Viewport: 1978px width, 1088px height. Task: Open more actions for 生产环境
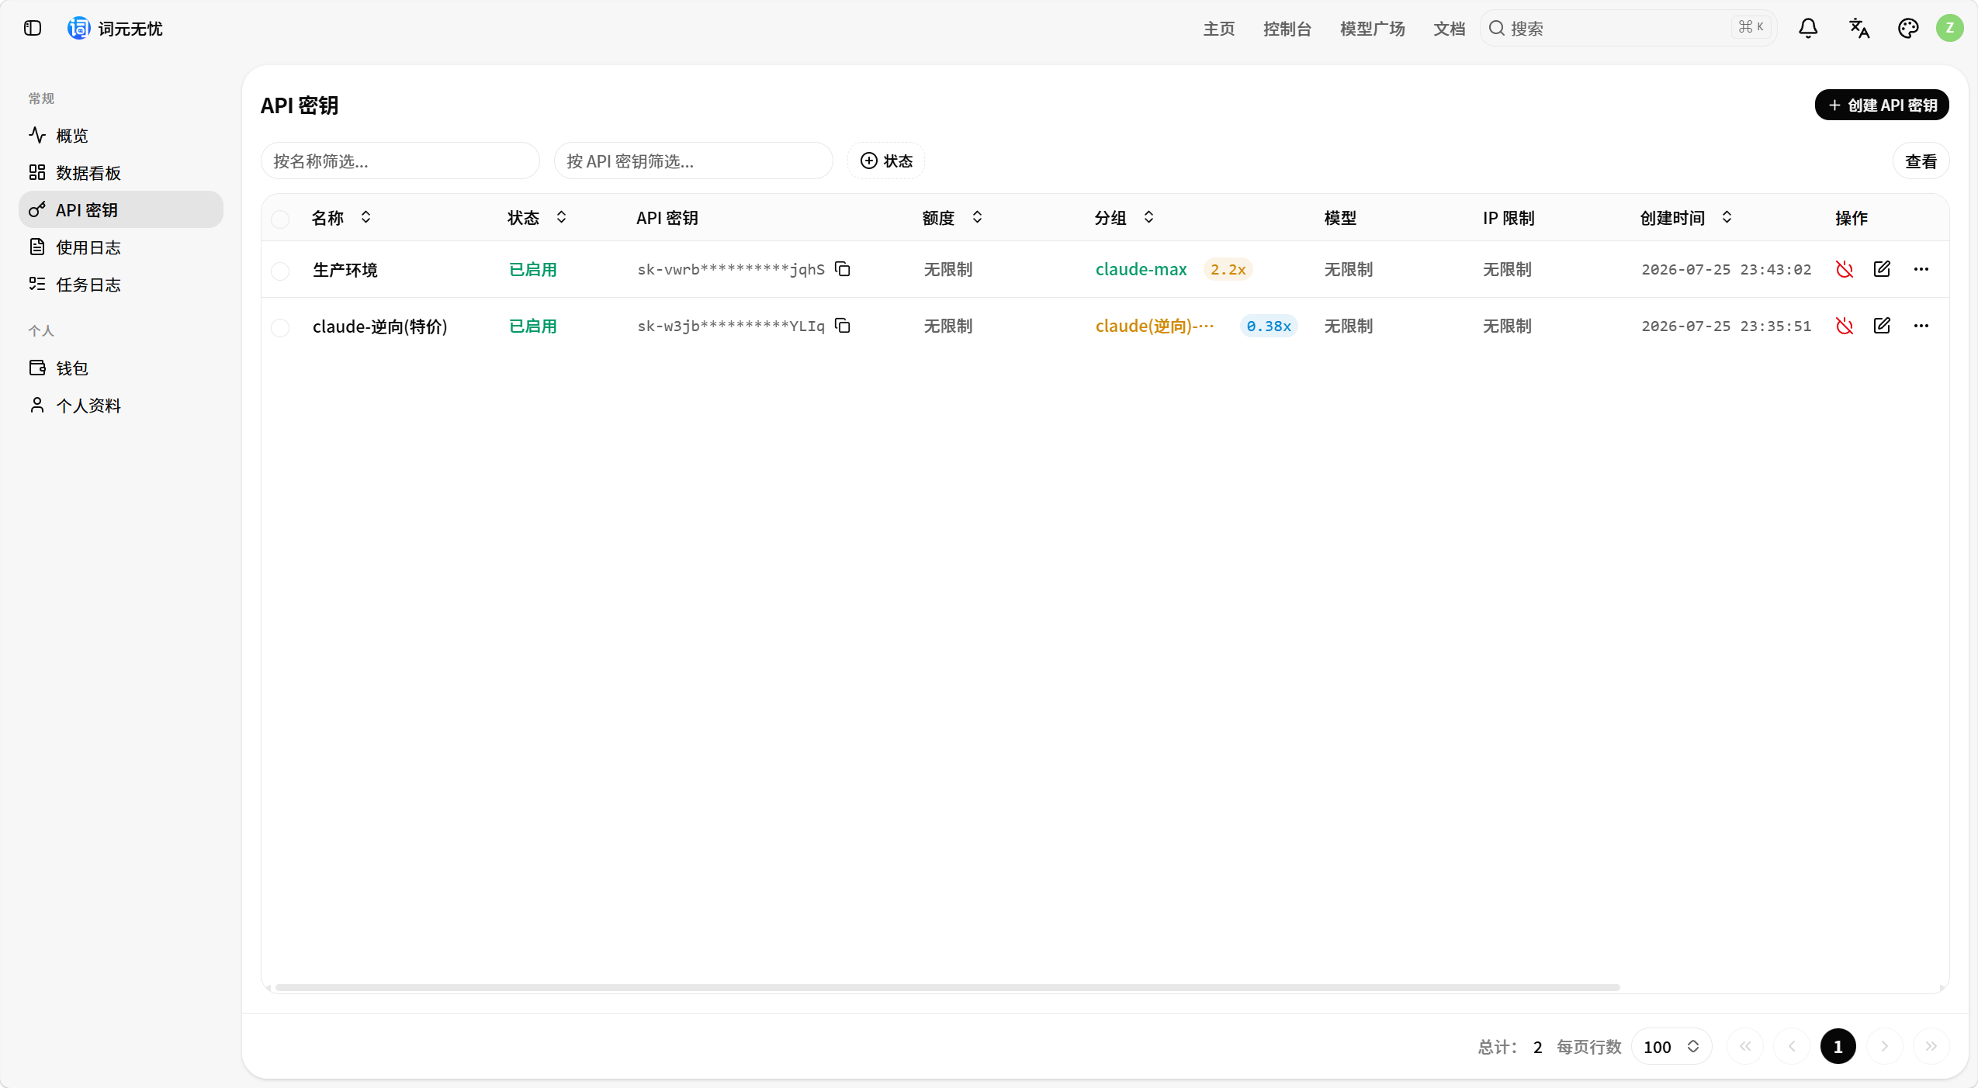tap(1921, 269)
